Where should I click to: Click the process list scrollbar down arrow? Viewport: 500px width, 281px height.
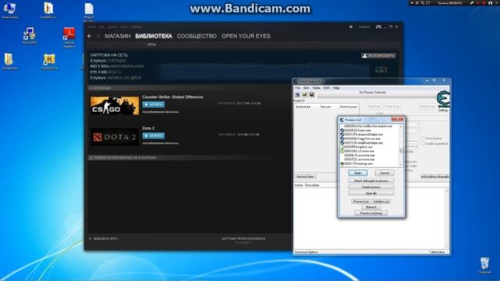pos(401,164)
